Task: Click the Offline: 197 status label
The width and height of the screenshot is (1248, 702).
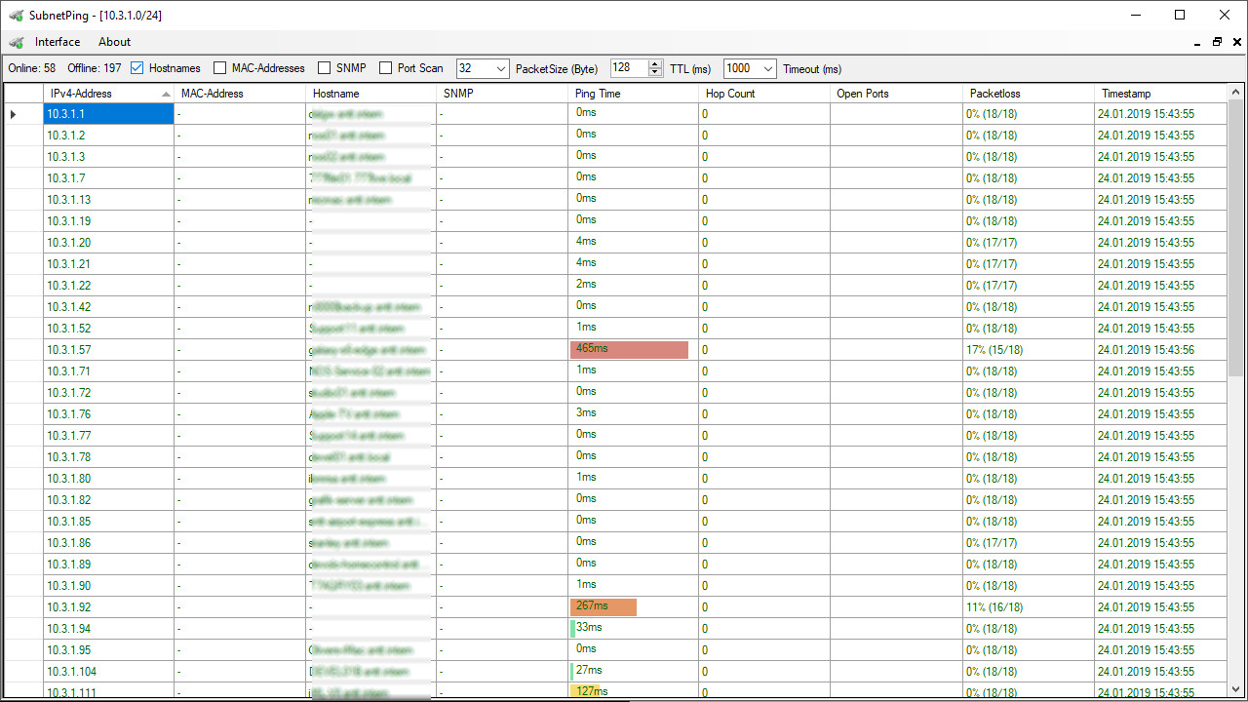Action: [95, 68]
